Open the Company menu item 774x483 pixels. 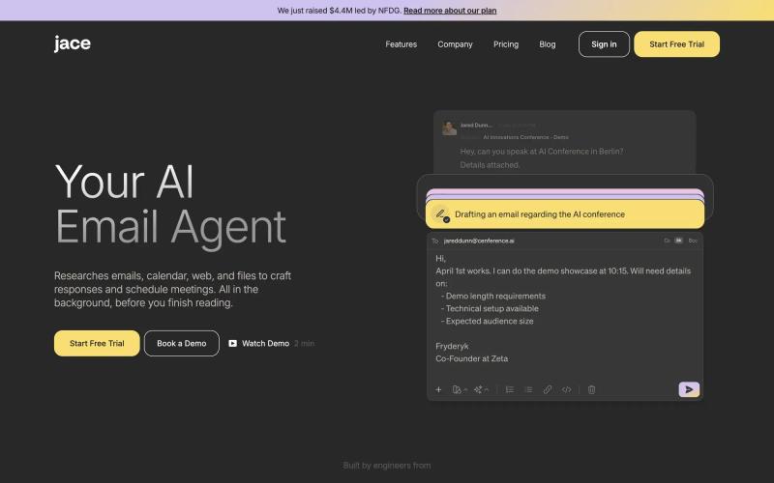[x=455, y=44]
